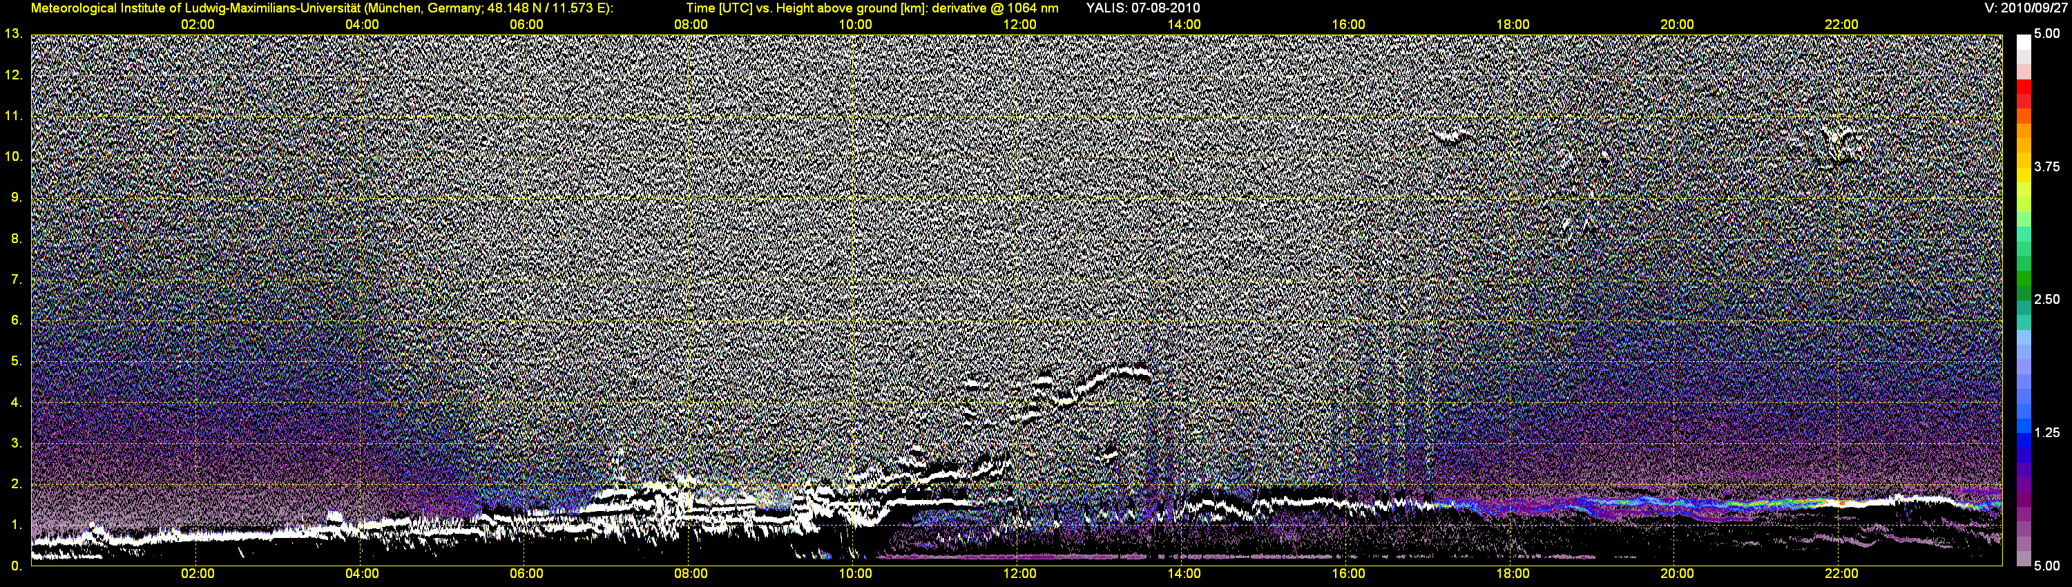Viewport: 2072px width, 587px height.
Task: Select the 18:00 label on the upper time axis
Action: [1512, 25]
